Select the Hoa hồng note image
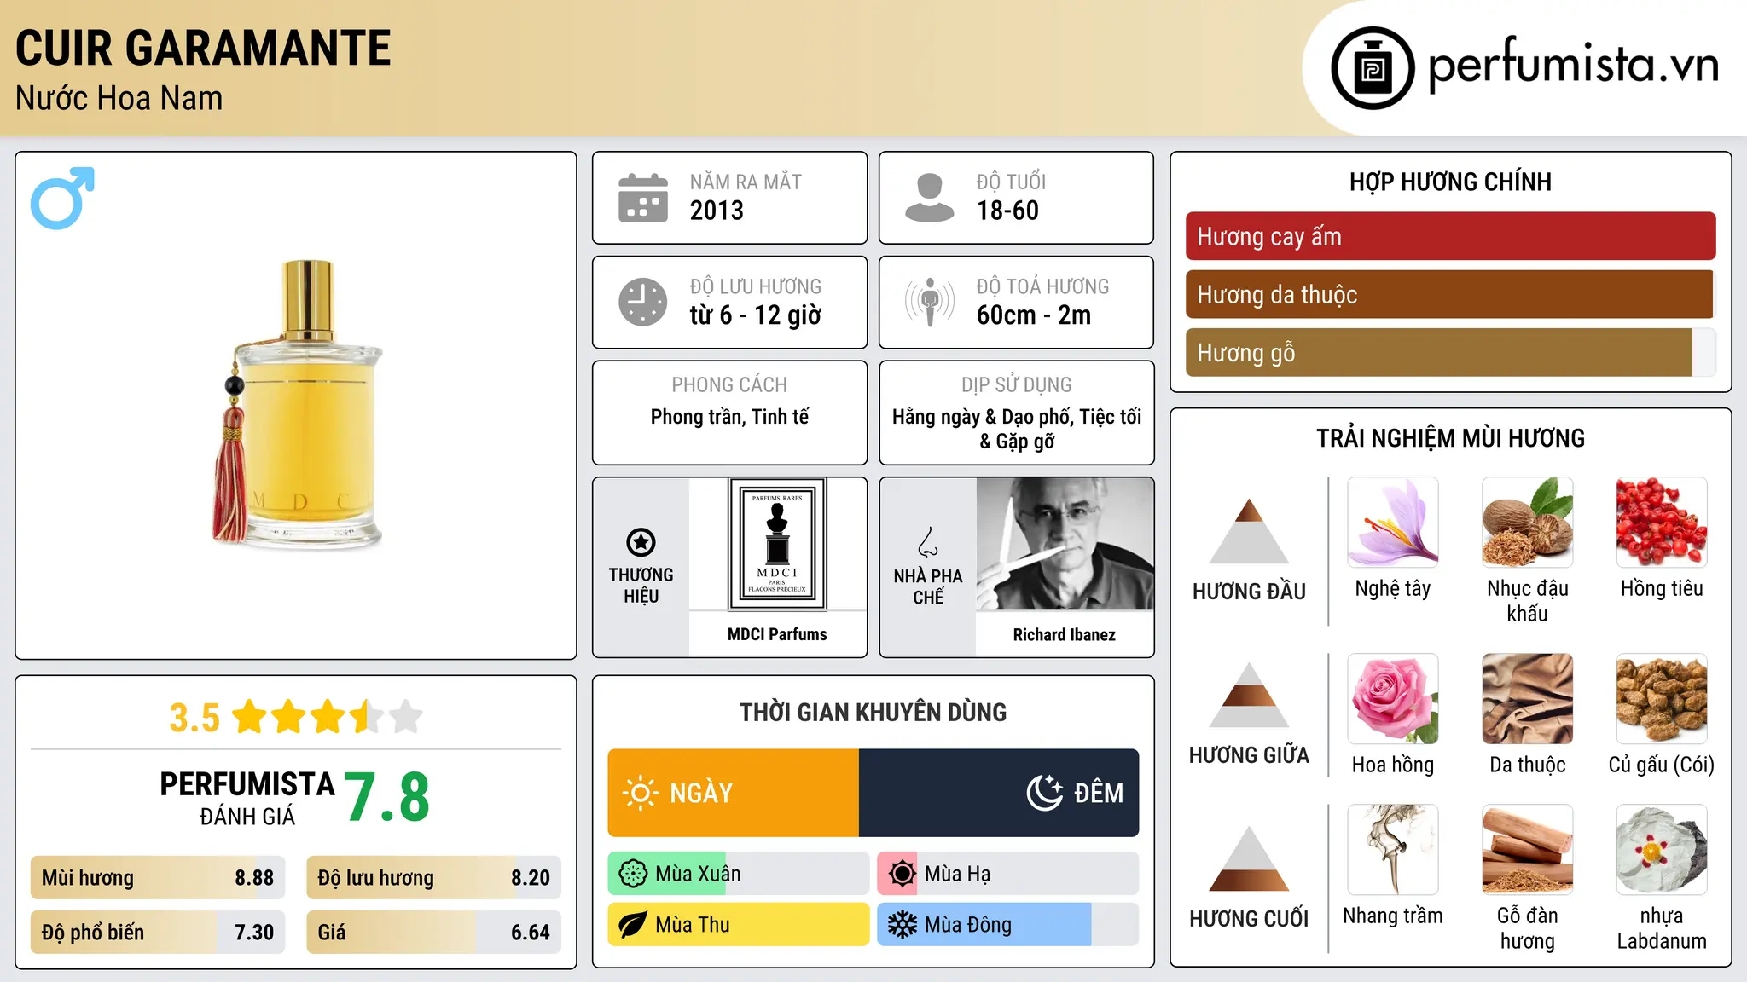Image resolution: width=1747 pixels, height=982 pixels. pyautogui.click(x=1393, y=699)
